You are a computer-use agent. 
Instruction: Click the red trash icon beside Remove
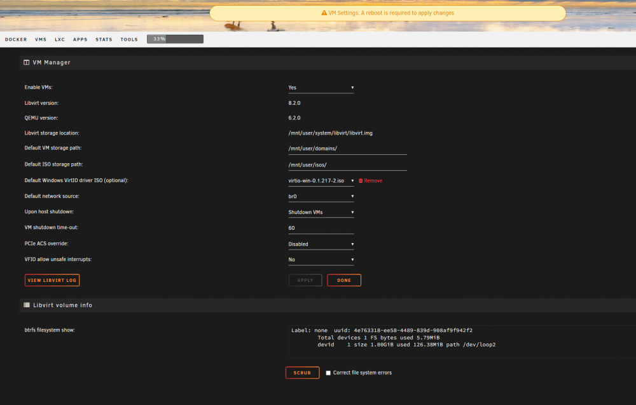[361, 181]
